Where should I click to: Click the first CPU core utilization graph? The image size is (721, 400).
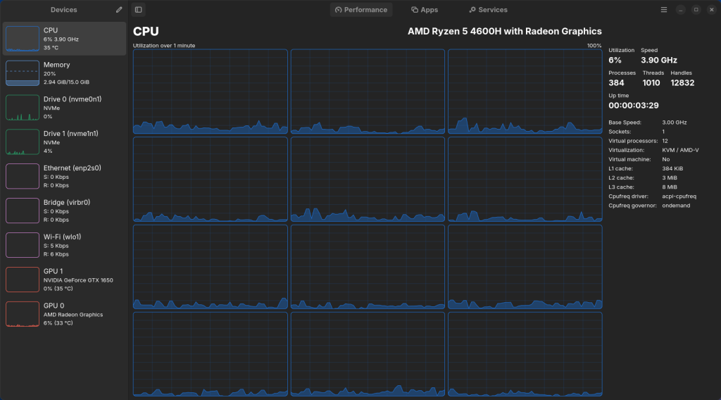[x=210, y=92]
